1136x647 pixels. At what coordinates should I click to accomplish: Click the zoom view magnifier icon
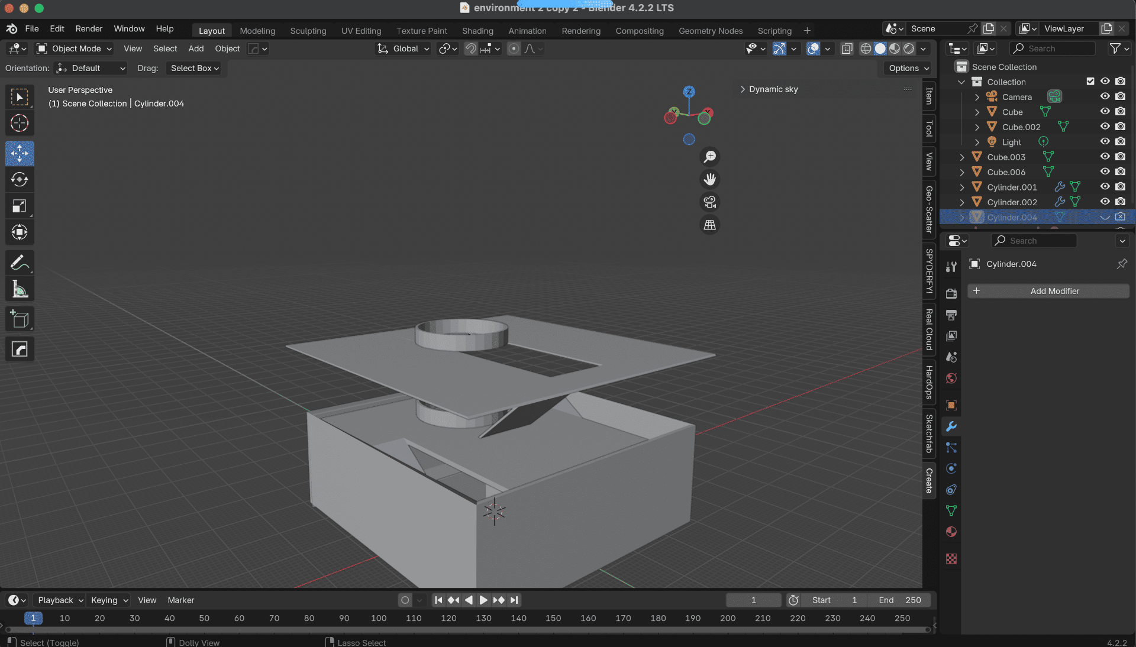(x=709, y=157)
